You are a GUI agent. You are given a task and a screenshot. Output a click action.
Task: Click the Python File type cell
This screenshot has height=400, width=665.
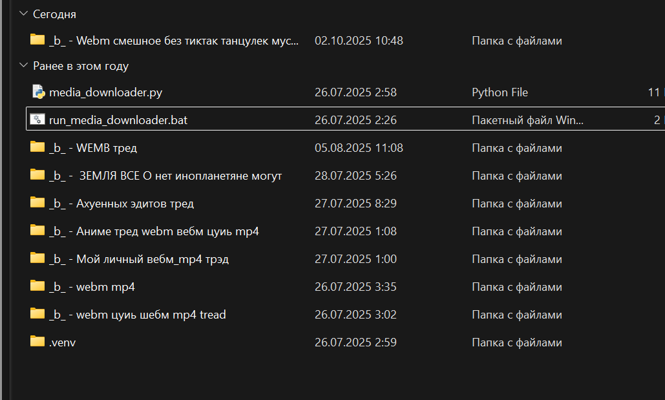tap(500, 92)
